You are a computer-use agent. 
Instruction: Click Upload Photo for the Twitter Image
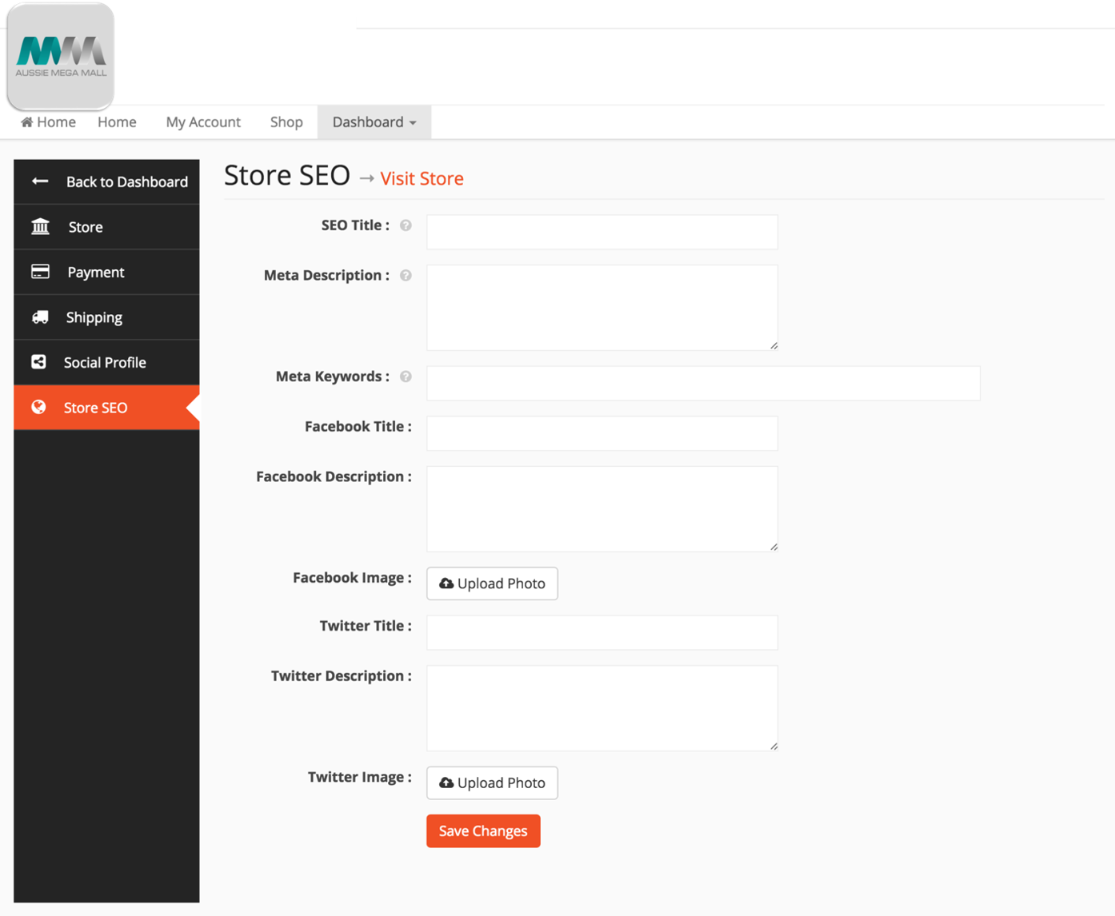pyautogui.click(x=491, y=783)
